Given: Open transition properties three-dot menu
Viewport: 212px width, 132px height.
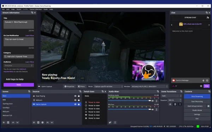Looking at the screenshot, I should click(x=180, y=104).
